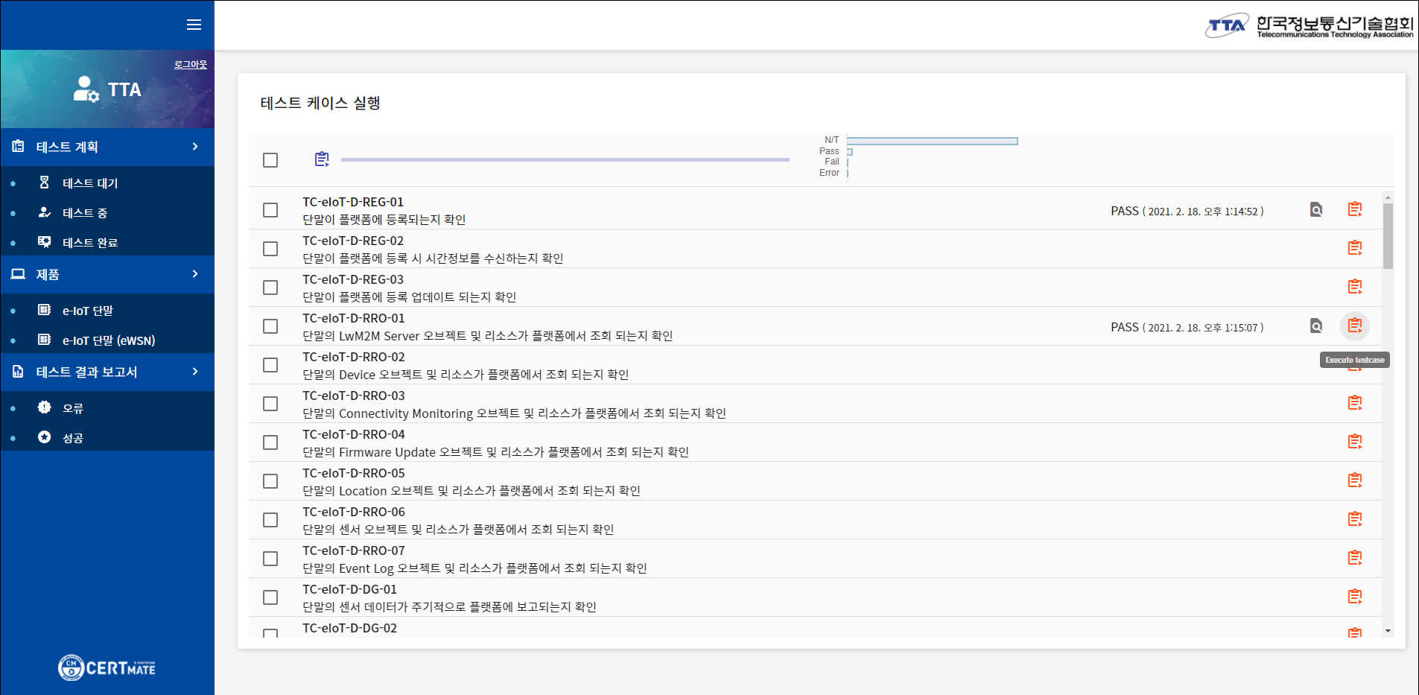Viewport: 1419px width, 695px height.
Task: Click the 로그아웃 link
Action: (191, 65)
